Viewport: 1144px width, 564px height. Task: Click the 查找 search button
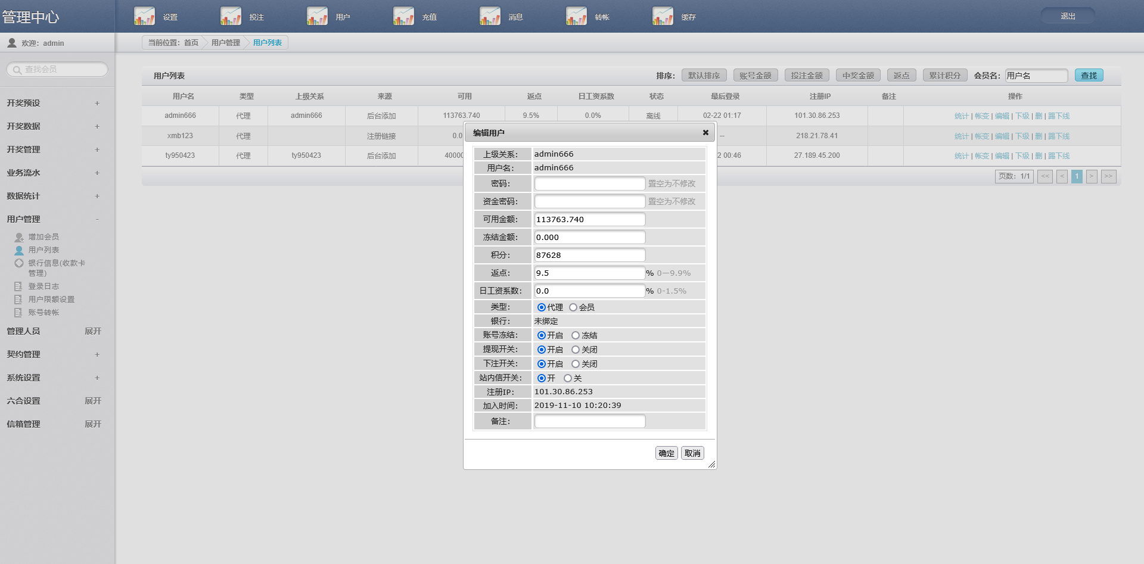click(x=1089, y=76)
